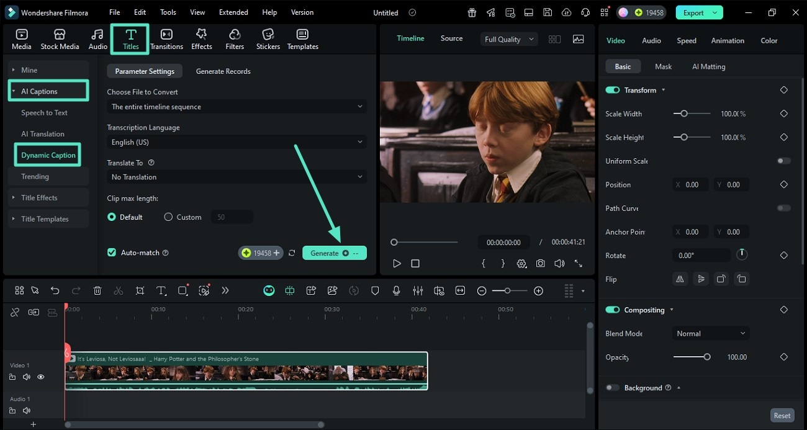The width and height of the screenshot is (807, 430).
Task: Flip the clip horizontally
Action: (680, 279)
